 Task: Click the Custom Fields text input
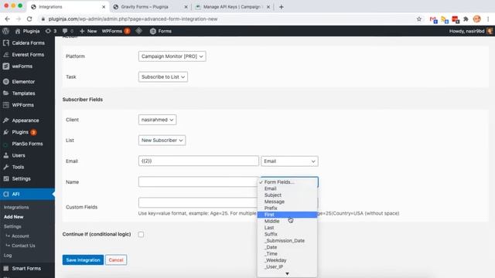click(x=198, y=202)
